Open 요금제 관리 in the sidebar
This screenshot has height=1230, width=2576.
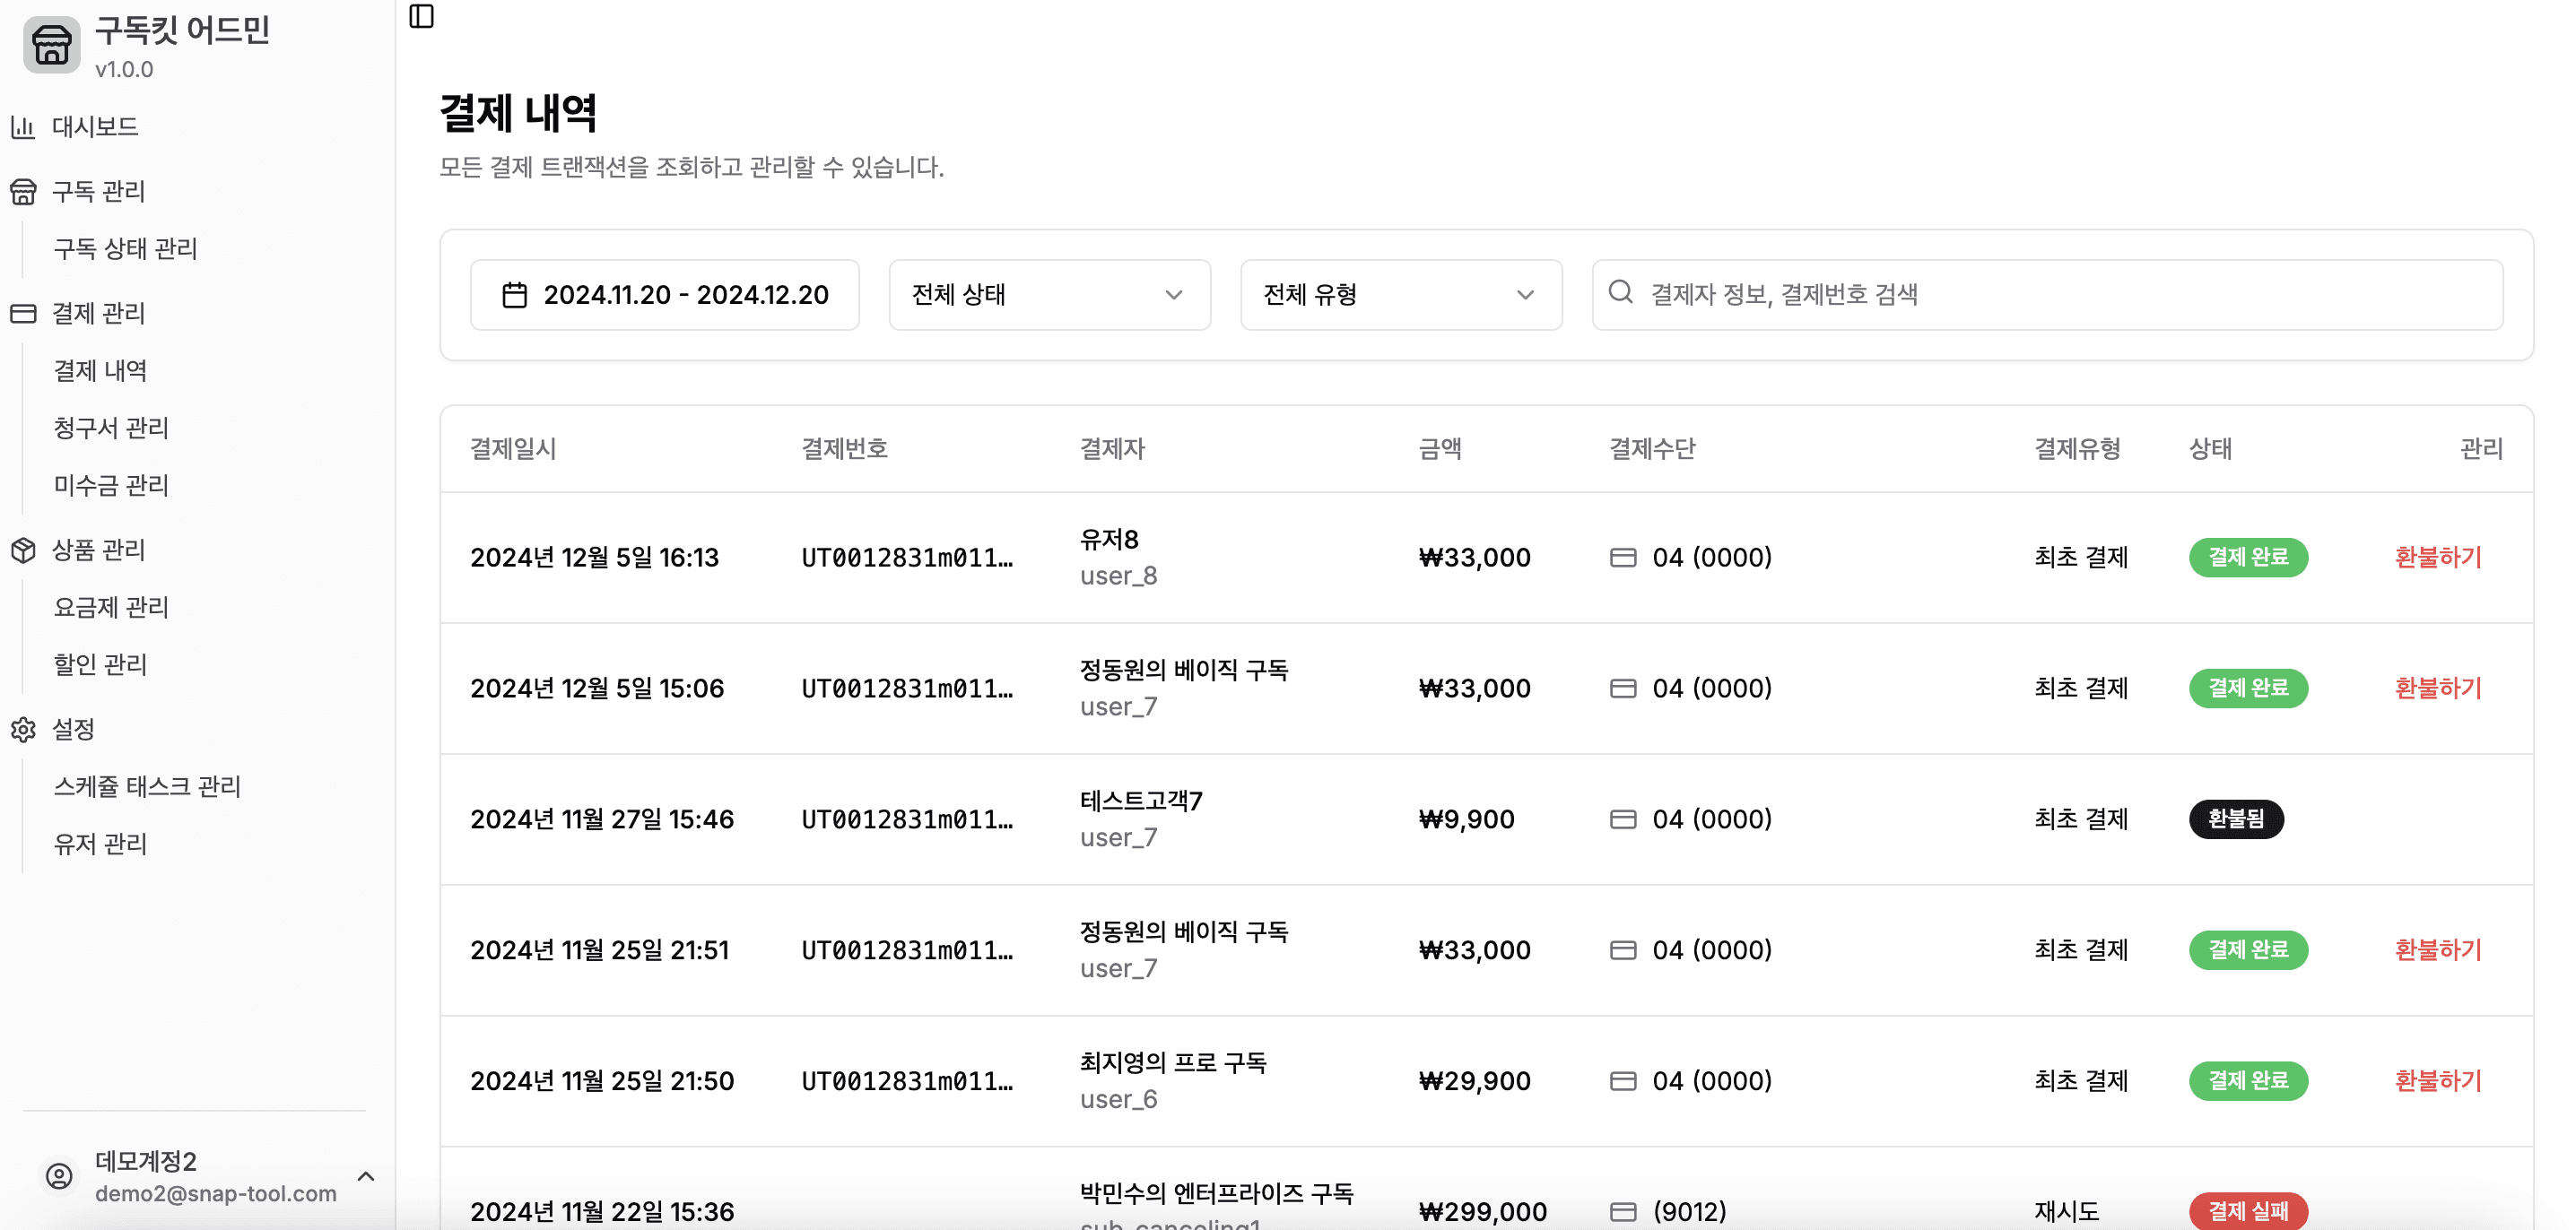[111, 608]
